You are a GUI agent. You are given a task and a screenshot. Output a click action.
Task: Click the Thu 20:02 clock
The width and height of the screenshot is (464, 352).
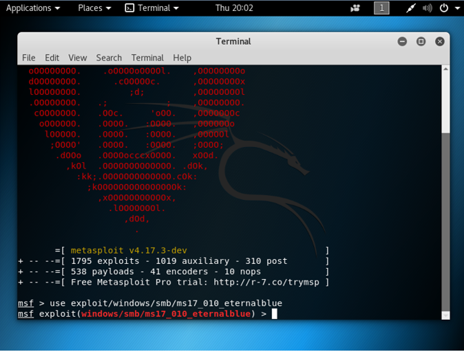[234, 8]
